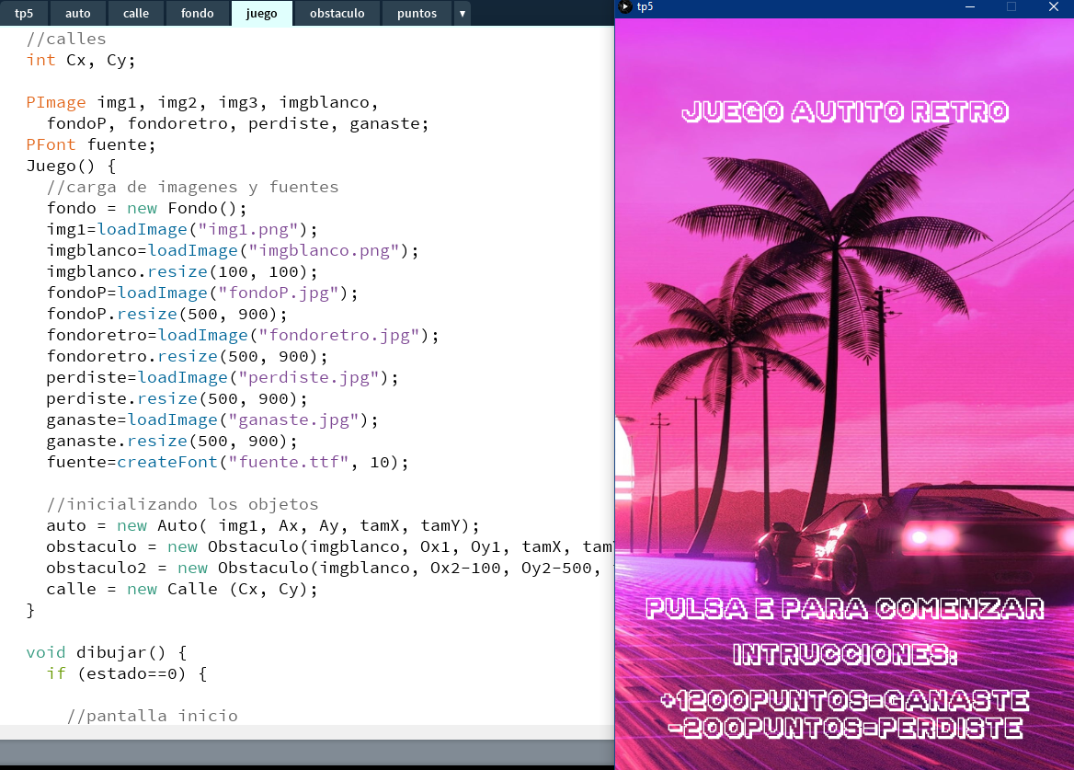The height and width of the screenshot is (770, 1074).
Task: Click the Processing icon in tp5 window title
Action: 625,6
